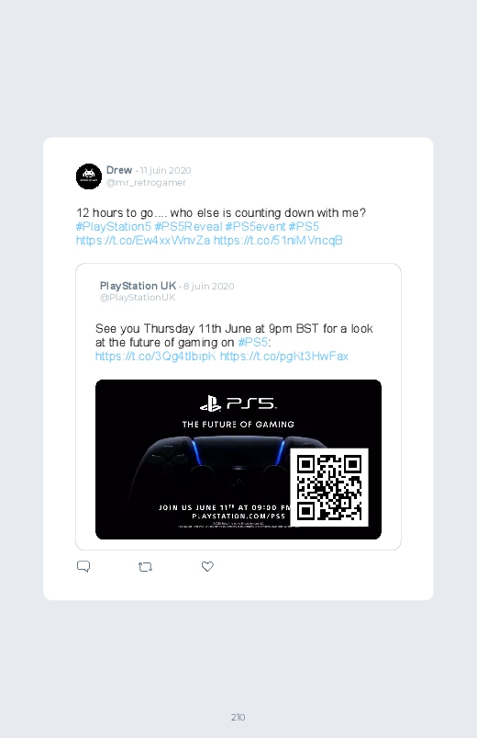477x738 pixels.
Task: Click the retweet arrows icon
Action: (x=145, y=567)
